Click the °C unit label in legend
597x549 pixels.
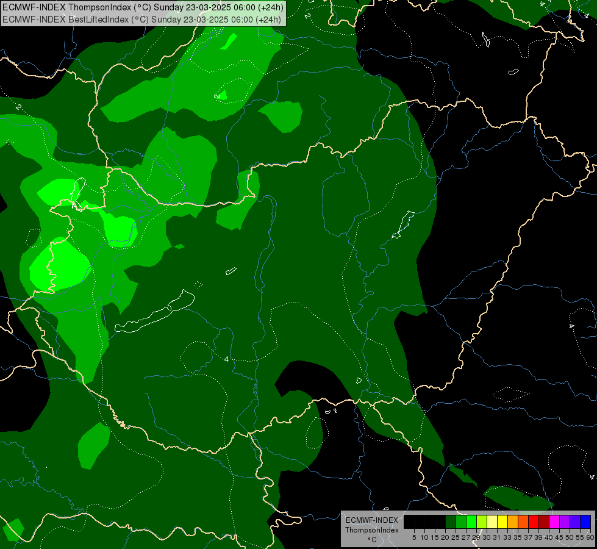point(372,539)
